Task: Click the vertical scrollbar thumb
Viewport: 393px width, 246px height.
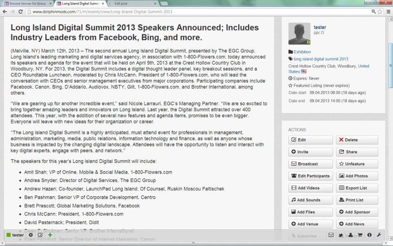Action: click(391, 65)
